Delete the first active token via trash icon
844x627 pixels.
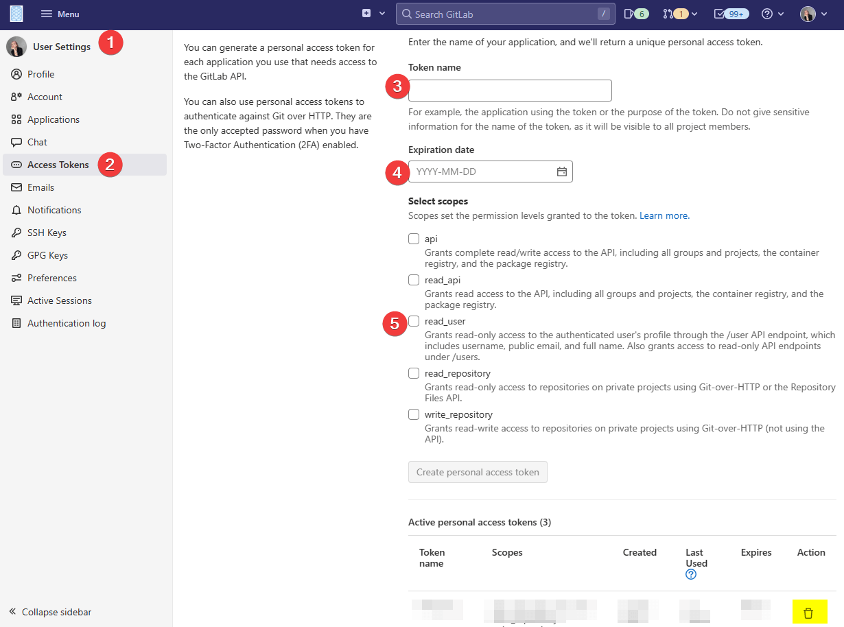click(x=810, y=611)
